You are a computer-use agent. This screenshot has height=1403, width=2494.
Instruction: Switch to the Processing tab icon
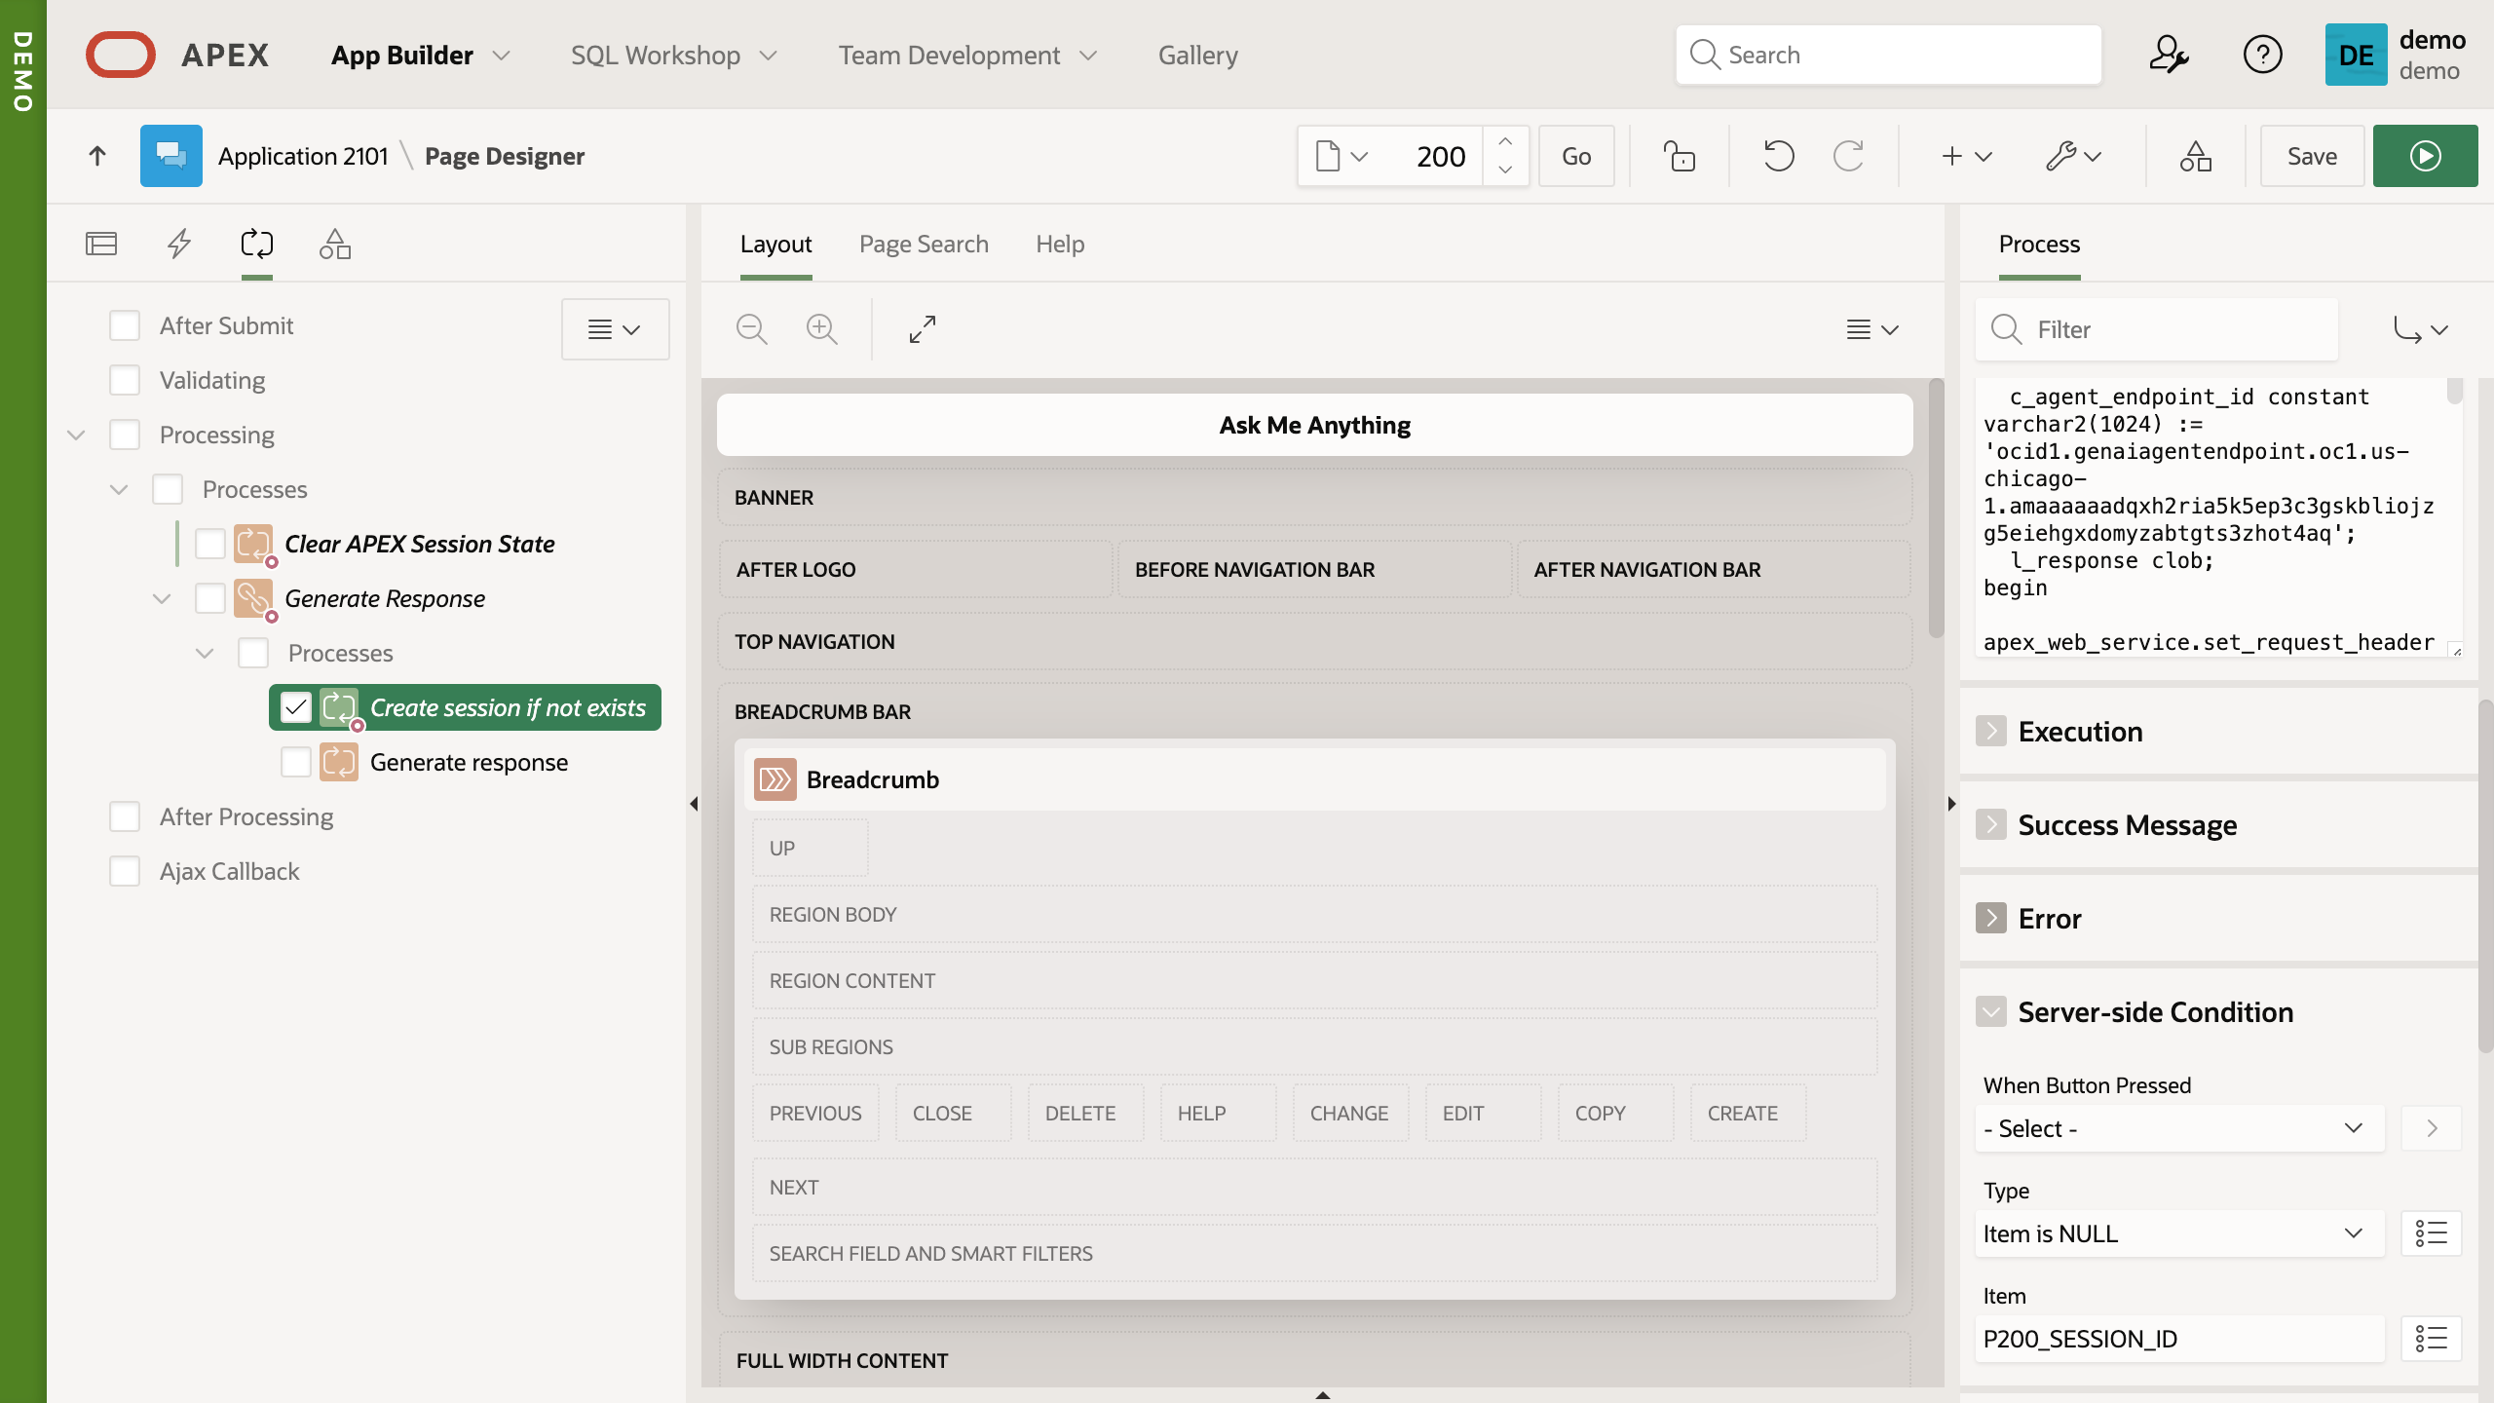257,244
